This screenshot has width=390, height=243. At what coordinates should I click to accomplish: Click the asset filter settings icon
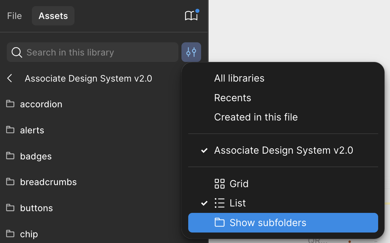tap(191, 52)
